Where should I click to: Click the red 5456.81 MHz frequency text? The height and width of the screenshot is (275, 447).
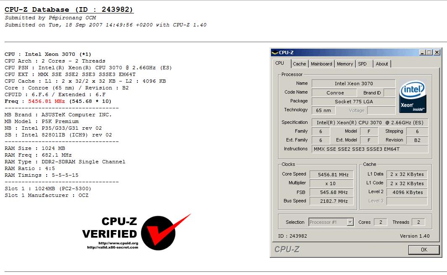[47, 101]
